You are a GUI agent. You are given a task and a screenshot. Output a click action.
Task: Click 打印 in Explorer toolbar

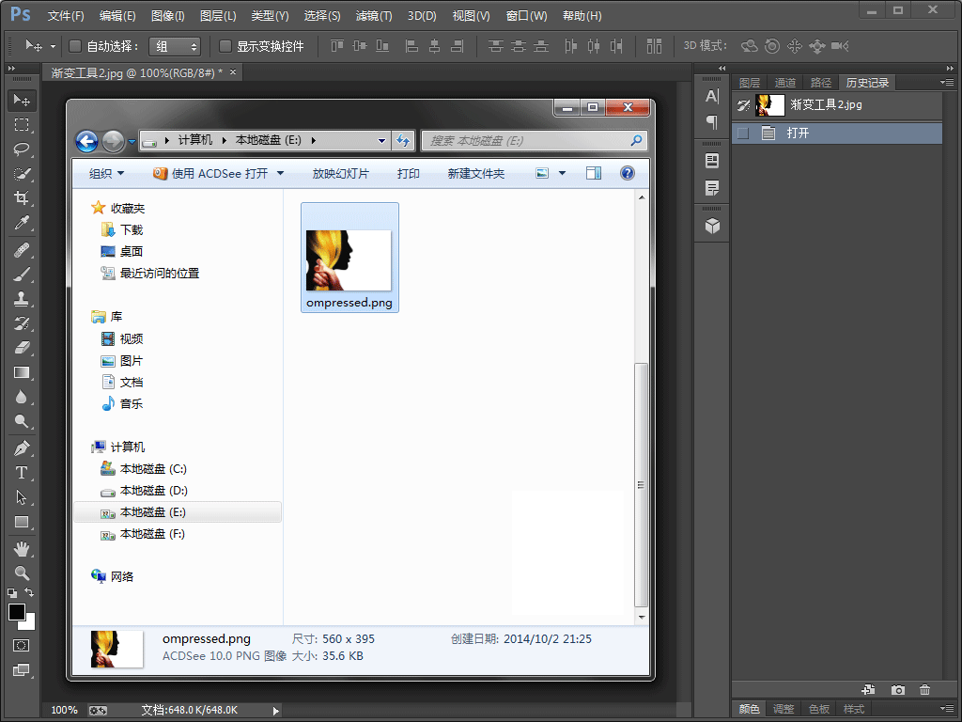408,174
